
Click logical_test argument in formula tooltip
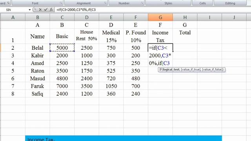171,70
